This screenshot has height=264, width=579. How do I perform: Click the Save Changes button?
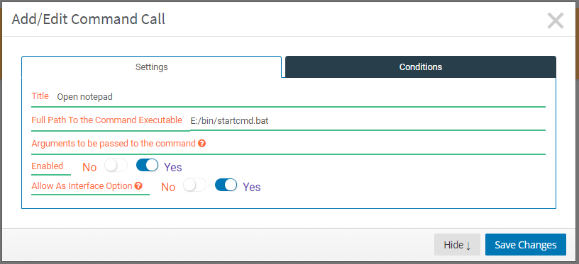click(x=526, y=244)
